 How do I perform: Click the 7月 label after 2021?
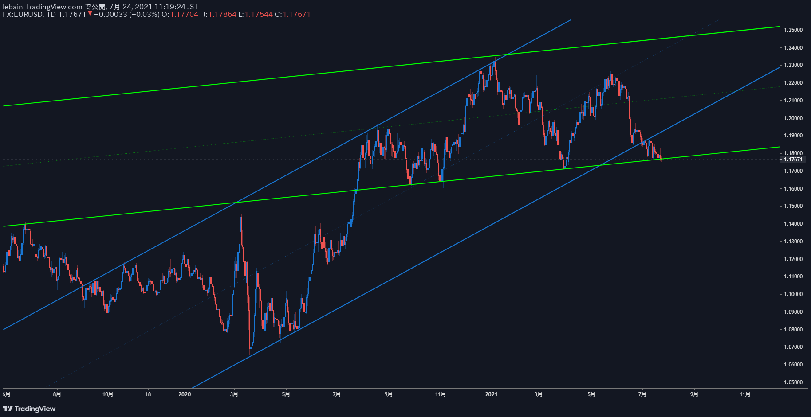pos(642,394)
